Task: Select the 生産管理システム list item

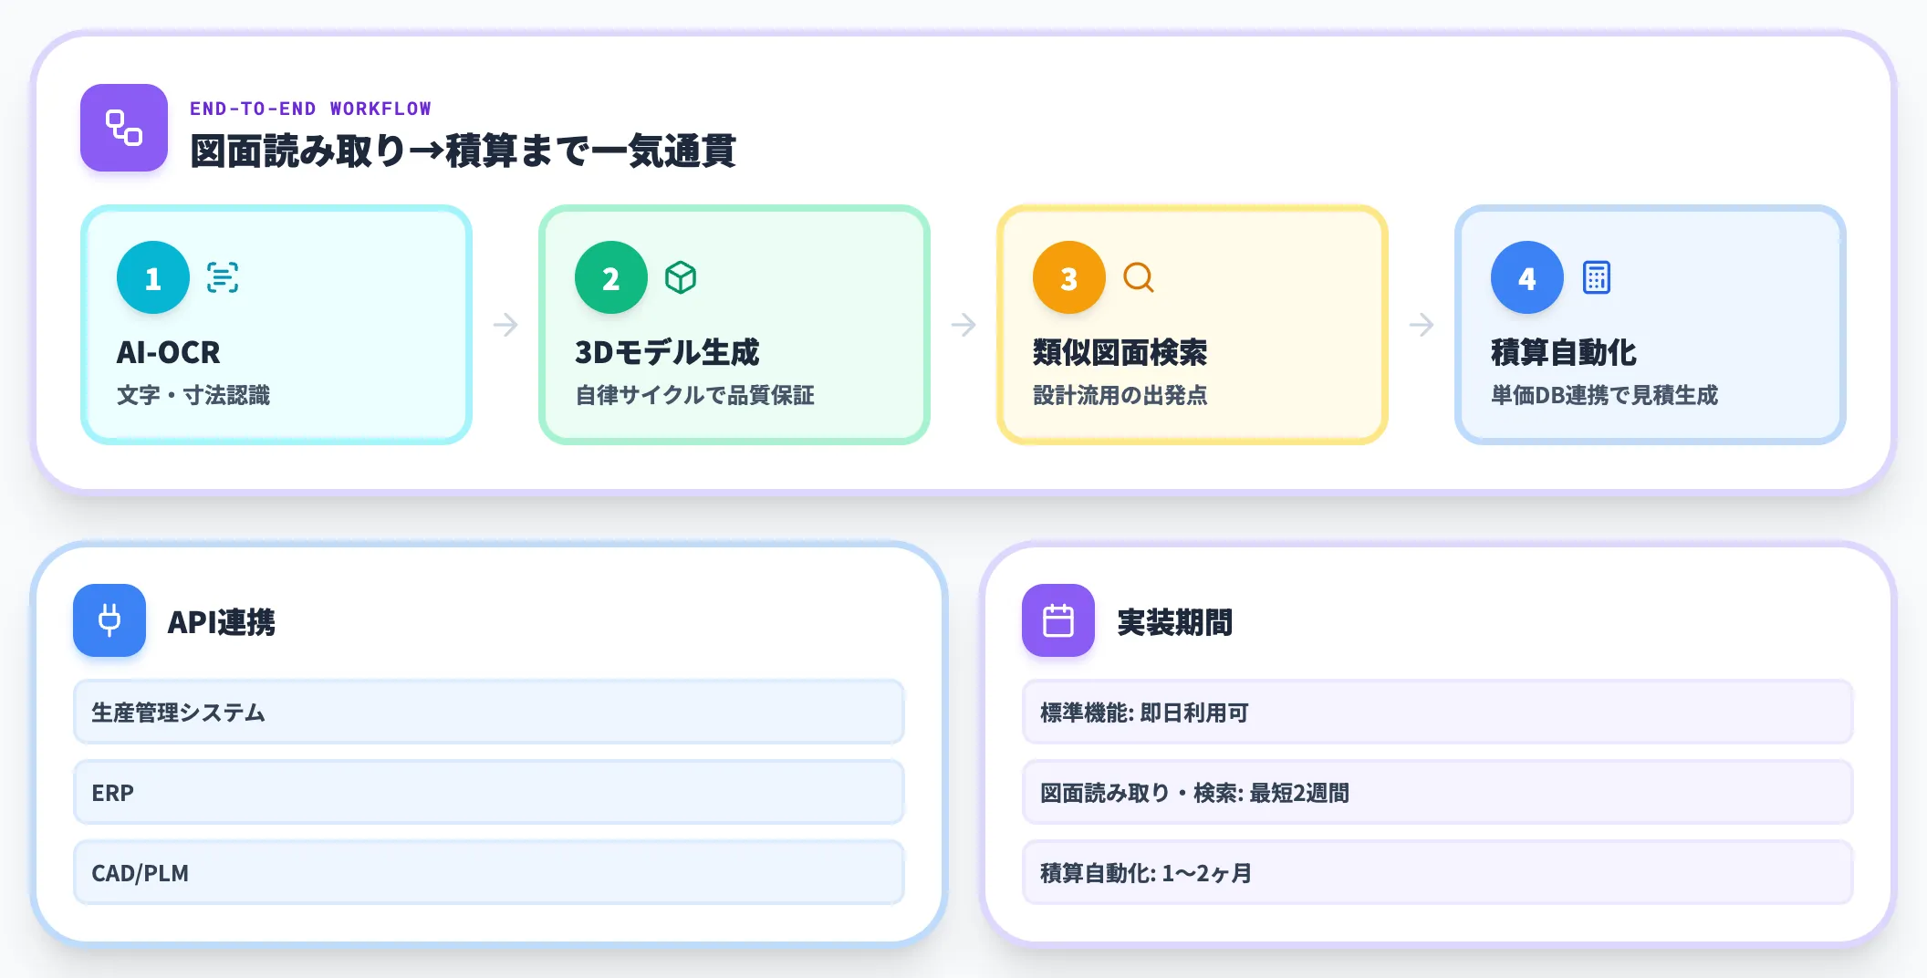Action: [489, 712]
